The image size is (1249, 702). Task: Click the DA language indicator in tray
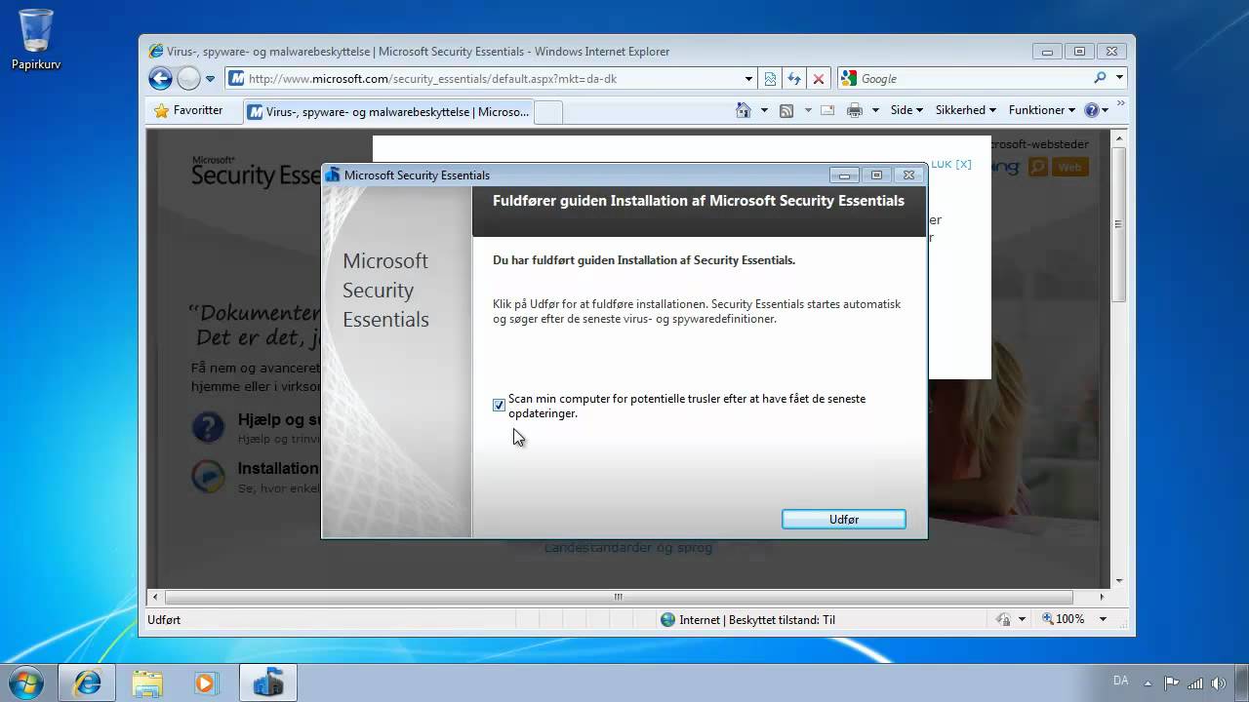(1120, 681)
